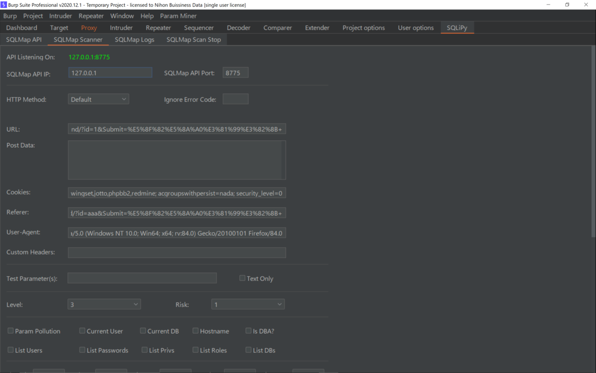This screenshot has width=596, height=373.
Task: Click the Burp Suite logo icon in title bar
Action: coord(4,4)
